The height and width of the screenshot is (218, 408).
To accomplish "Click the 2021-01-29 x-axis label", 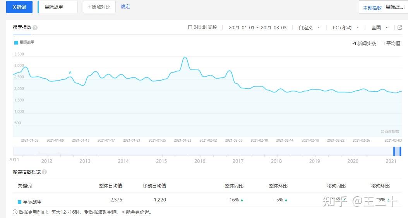I will coord(183,140).
